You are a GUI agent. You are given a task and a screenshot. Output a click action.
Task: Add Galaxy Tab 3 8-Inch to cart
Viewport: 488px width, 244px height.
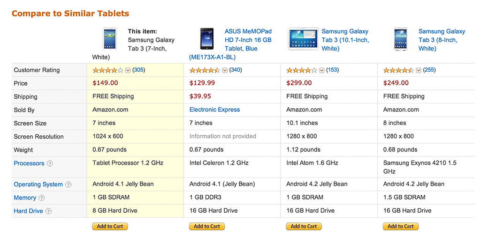click(x=401, y=226)
